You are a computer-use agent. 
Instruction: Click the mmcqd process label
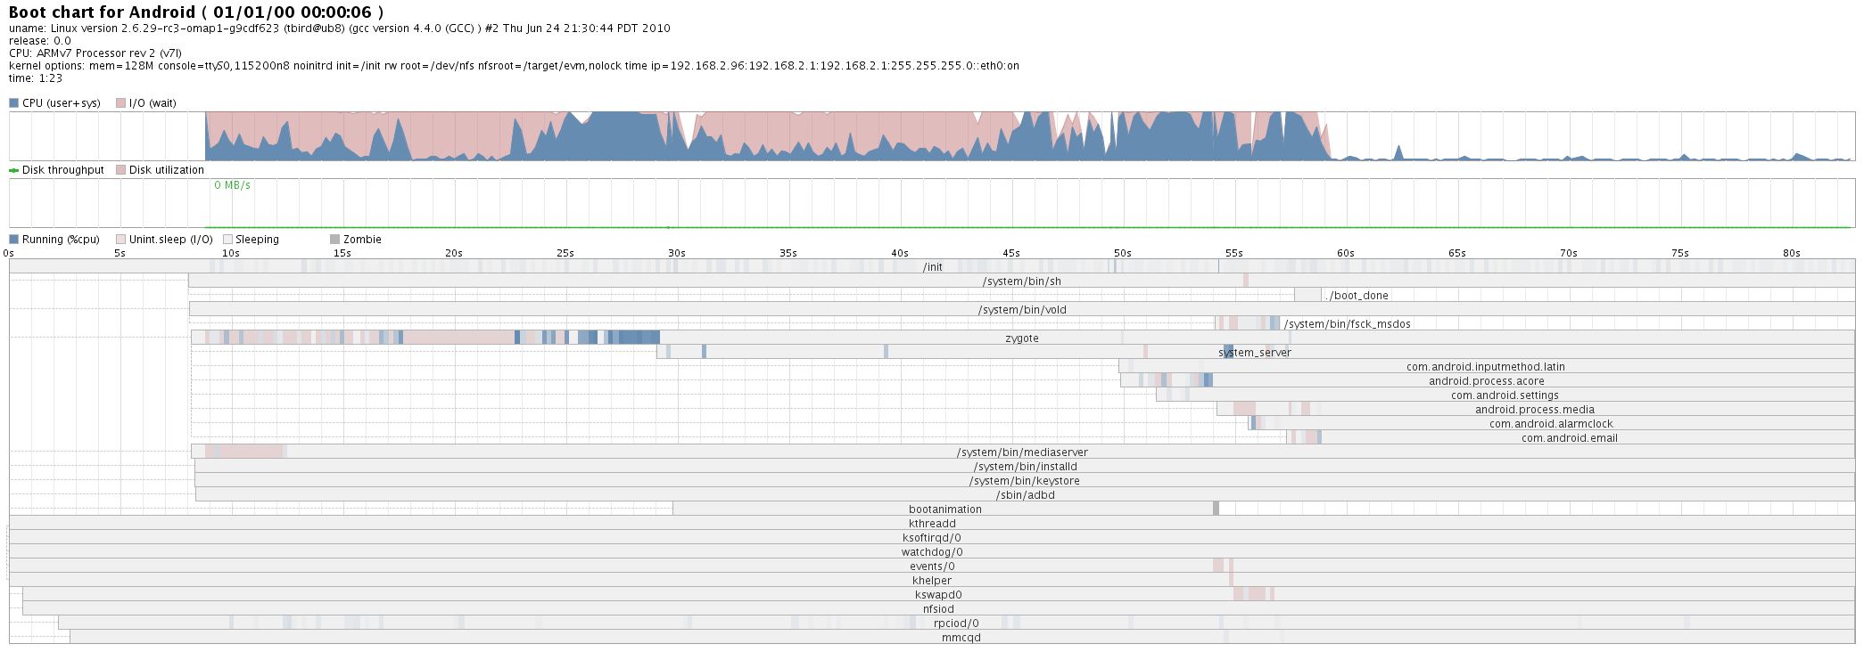(961, 638)
